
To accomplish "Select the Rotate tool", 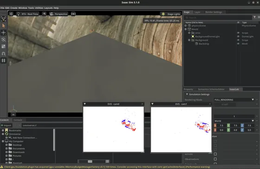I will point(4,40).
